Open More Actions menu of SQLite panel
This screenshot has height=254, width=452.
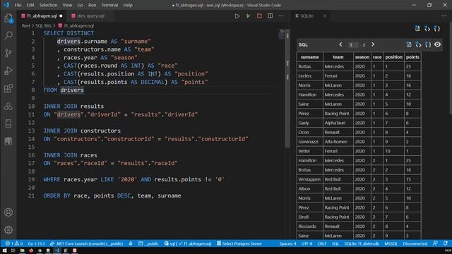pos(444,16)
